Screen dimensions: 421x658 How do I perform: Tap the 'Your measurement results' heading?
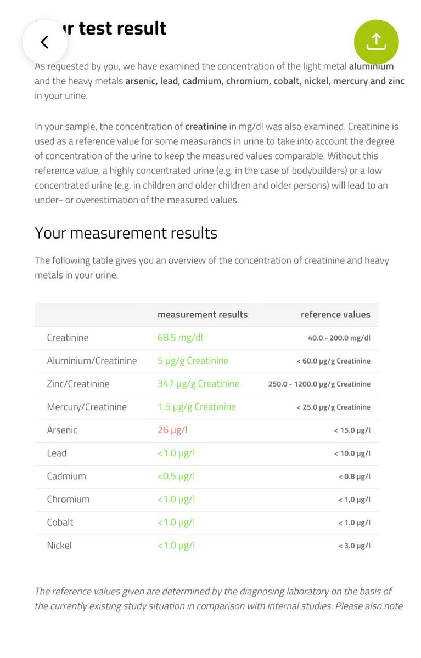click(x=126, y=233)
